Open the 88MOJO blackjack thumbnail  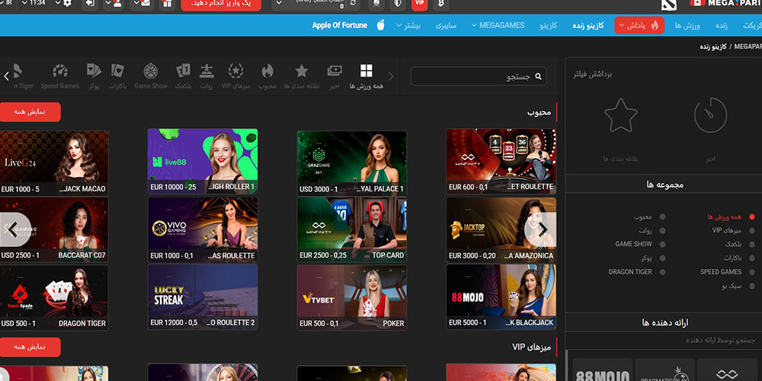pos(501,297)
